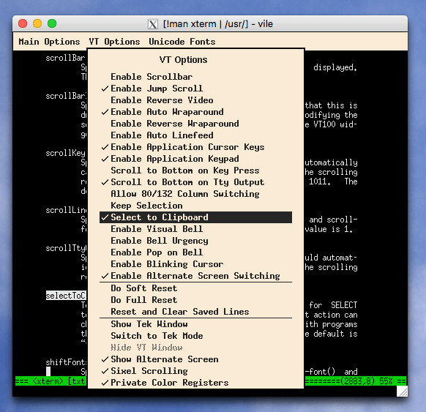Choose Switch to Tek Mode
Screen dimensions: 426x412
tap(195, 336)
